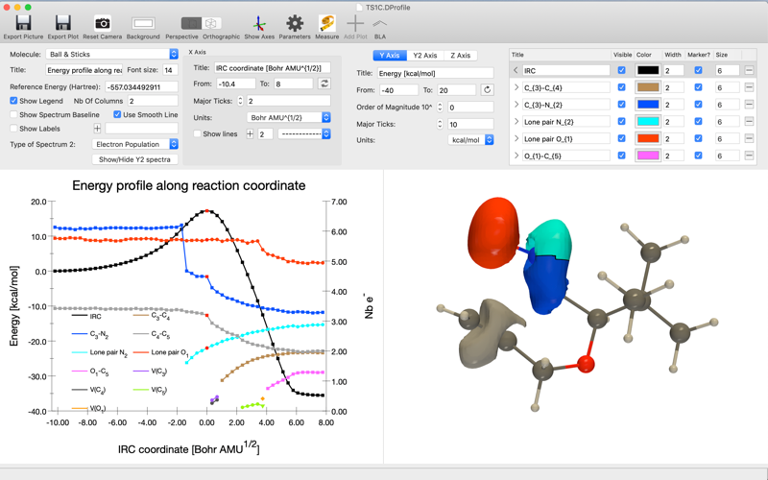Toggle Show Axes in toolbar
This screenshot has width=768, height=480.
(259, 23)
